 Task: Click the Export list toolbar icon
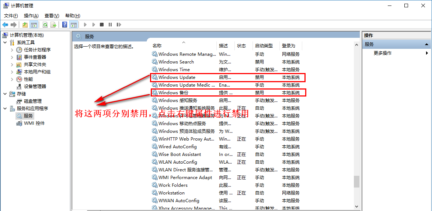click(x=53, y=25)
